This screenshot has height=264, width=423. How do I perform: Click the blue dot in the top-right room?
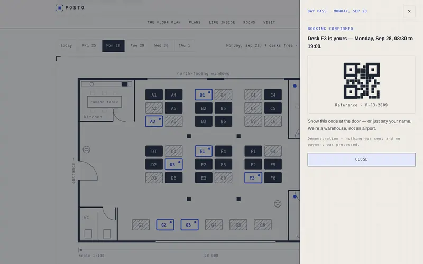click(295, 86)
